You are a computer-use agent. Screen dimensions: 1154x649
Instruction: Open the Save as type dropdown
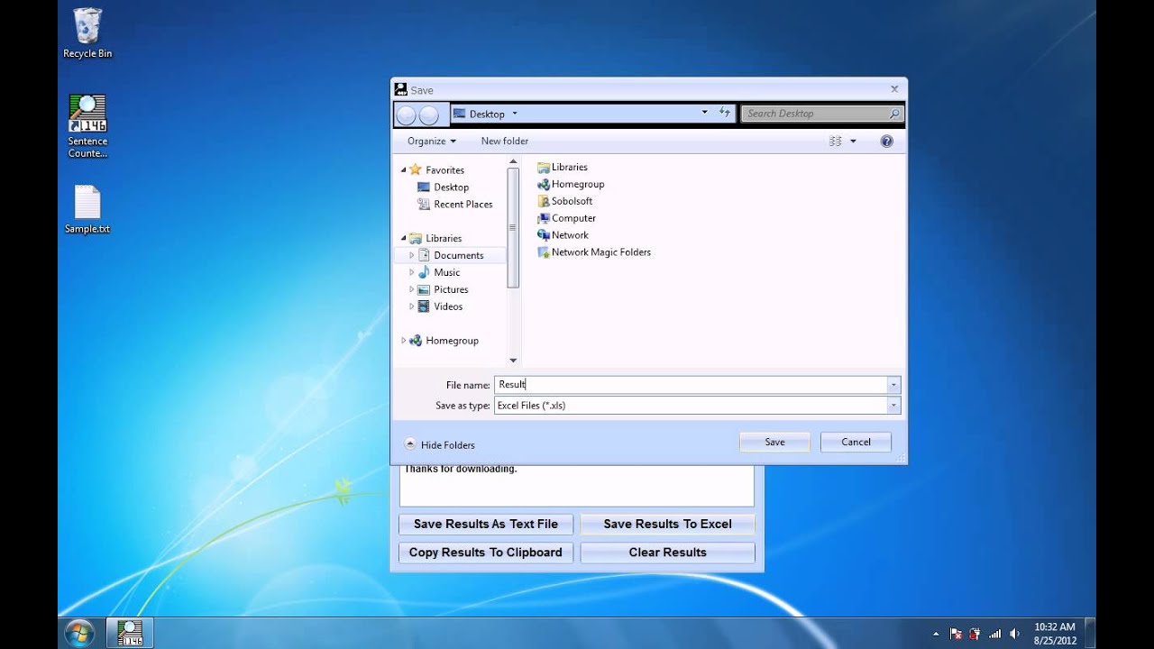point(893,405)
